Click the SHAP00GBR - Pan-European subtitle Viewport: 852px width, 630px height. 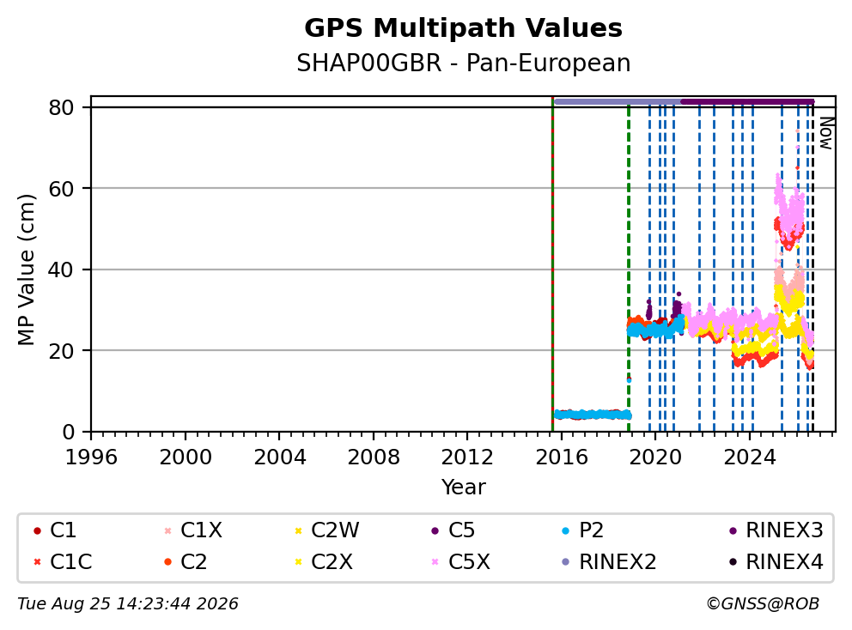point(463,63)
